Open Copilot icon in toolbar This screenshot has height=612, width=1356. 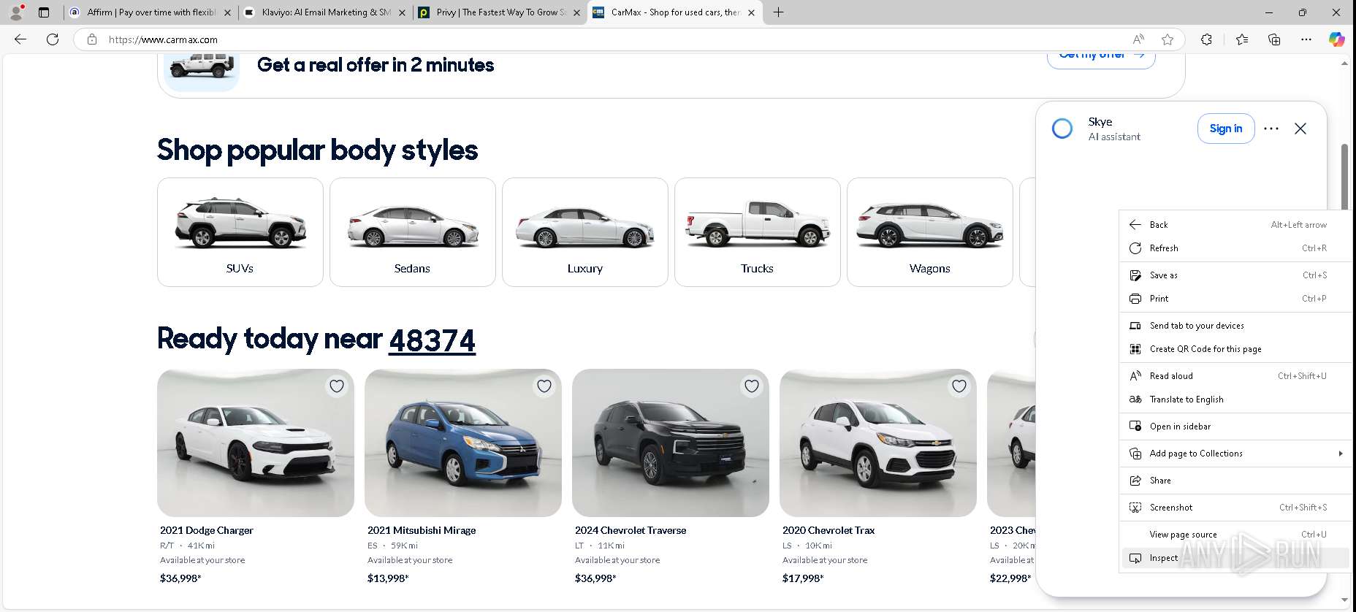1337,39
